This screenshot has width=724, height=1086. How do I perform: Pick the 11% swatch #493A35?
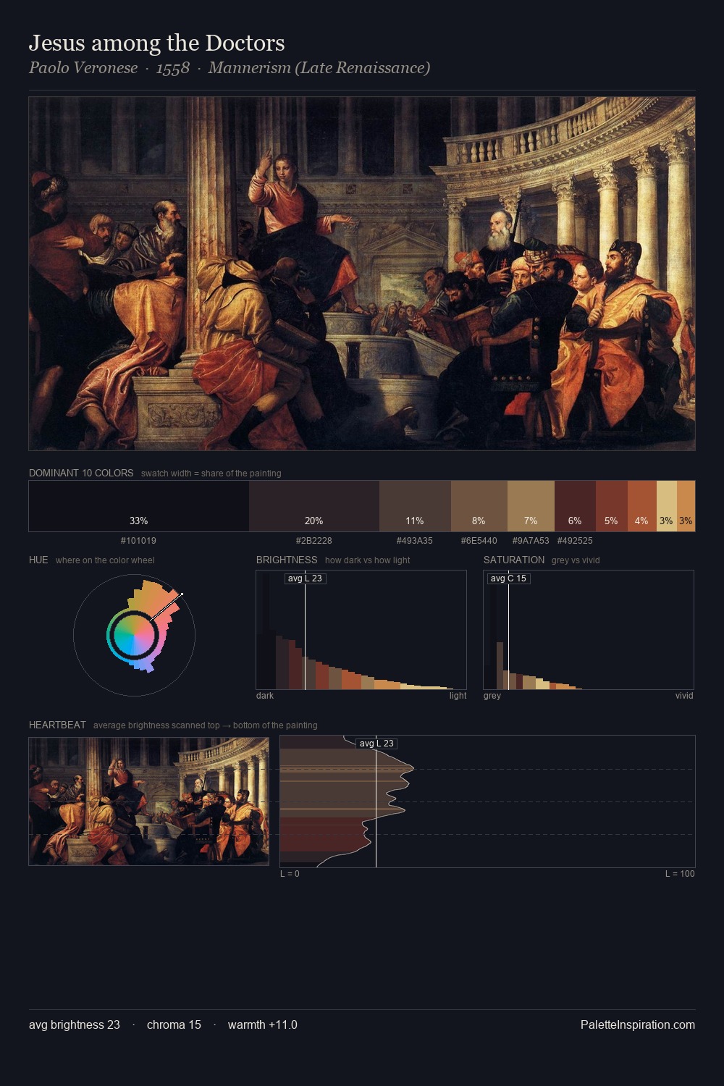415,506
